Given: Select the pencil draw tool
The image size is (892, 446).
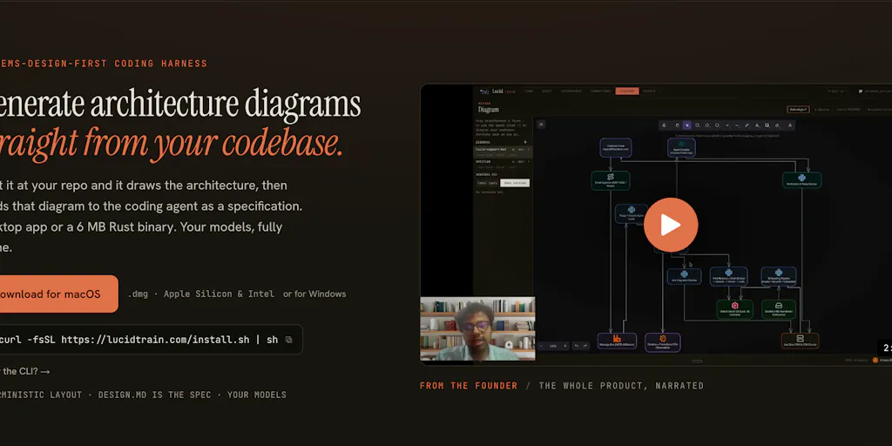Looking at the screenshot, I should [747, 125].
